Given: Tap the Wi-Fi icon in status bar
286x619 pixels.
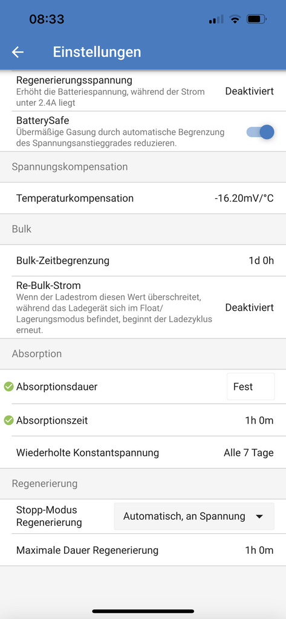Looking at the screenshot, I should (x=235, y=19).
